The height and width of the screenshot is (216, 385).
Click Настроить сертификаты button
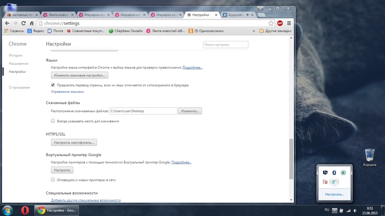pyautogui.click(x=74, y=142)
